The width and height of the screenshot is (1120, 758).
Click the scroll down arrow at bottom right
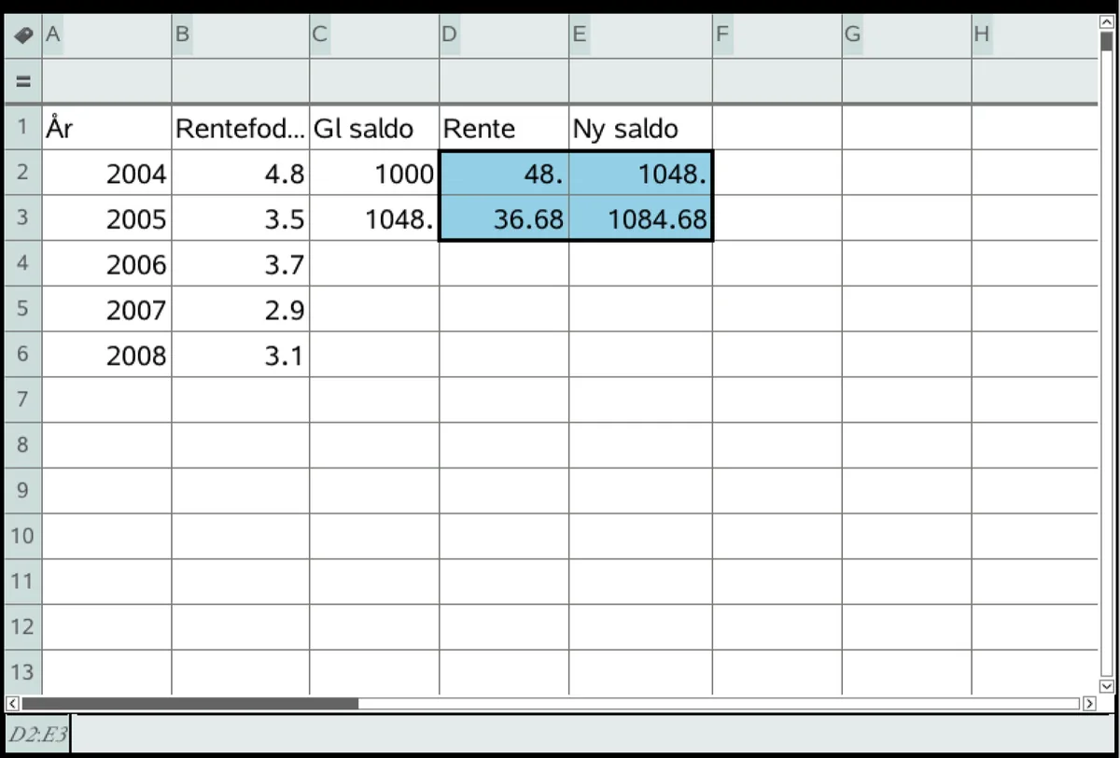1107,685
